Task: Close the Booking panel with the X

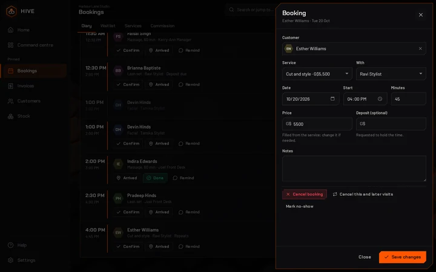Action: [x=421, y=15]
